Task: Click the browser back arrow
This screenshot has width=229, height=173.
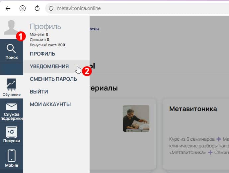Action: pos(8,8)
